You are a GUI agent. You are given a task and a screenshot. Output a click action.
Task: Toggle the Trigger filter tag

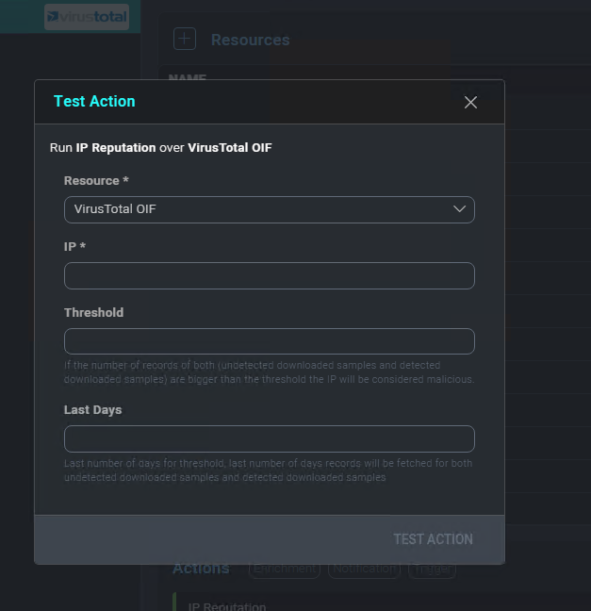coord(432,569)
